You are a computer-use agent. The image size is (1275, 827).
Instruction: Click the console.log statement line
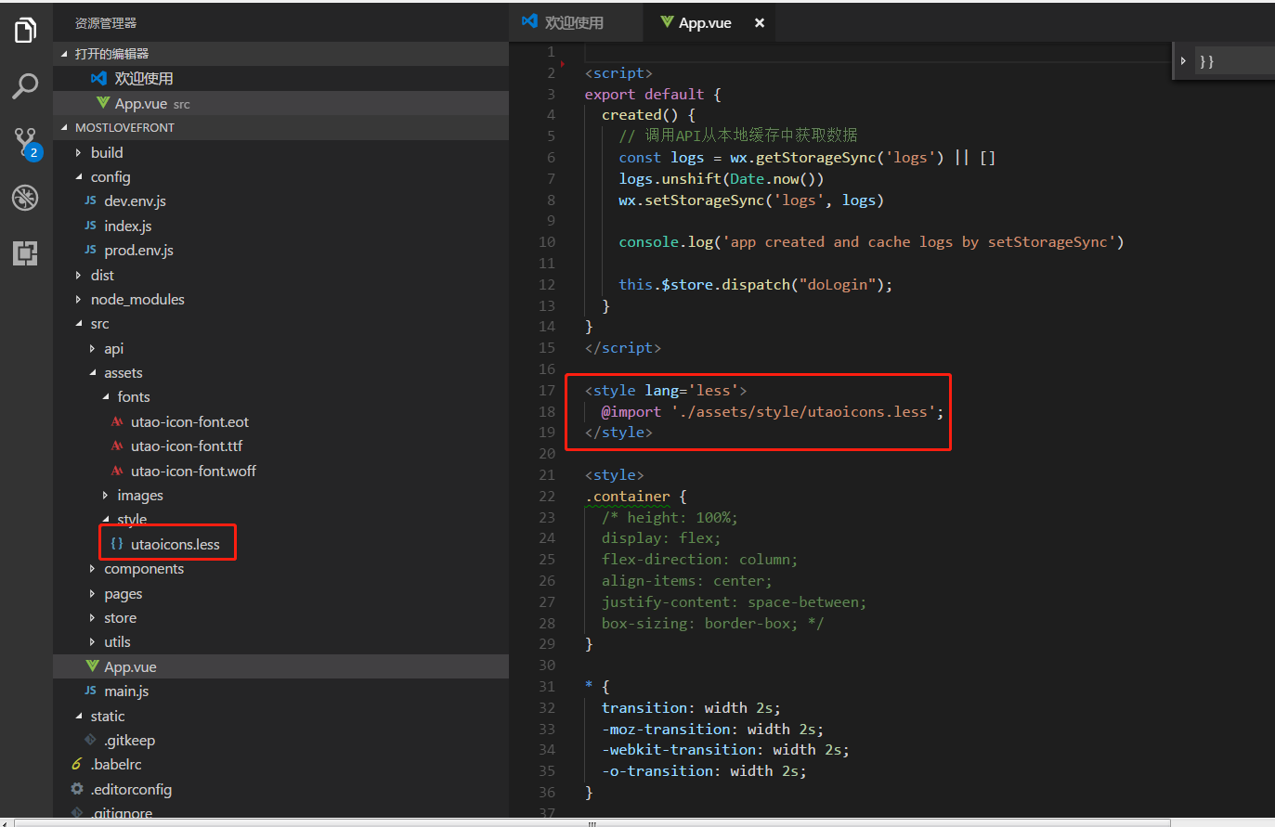[871, 242]
